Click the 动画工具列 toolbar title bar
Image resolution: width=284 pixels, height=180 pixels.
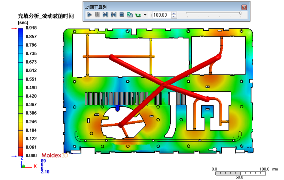pos(157,7)
